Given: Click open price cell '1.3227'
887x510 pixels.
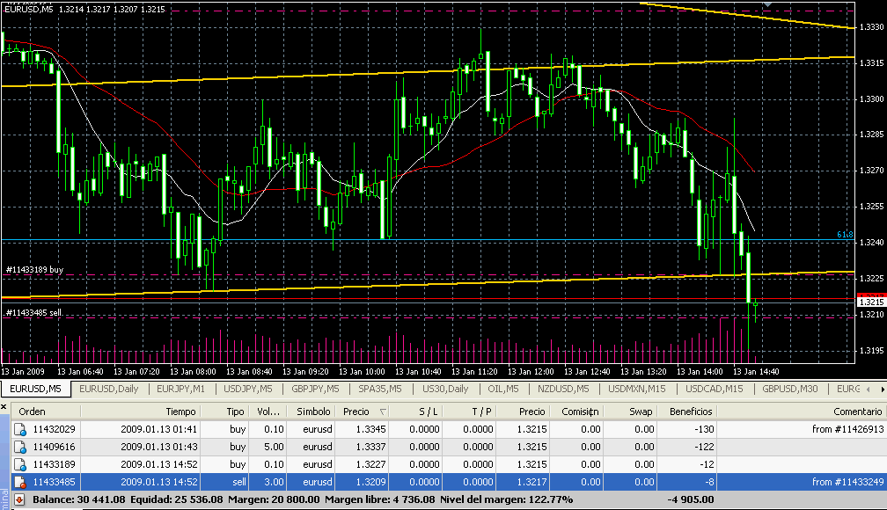Looking at the screenshot, I should coord(371,465).
